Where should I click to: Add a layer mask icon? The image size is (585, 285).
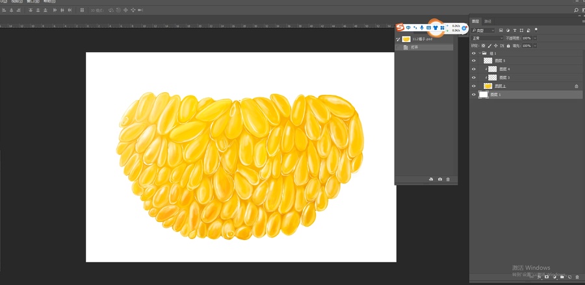coord(547,277)
